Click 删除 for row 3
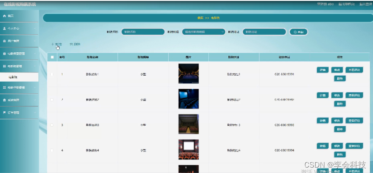The width and height of the screenshot is (373, 173). (x=340, y=129)
